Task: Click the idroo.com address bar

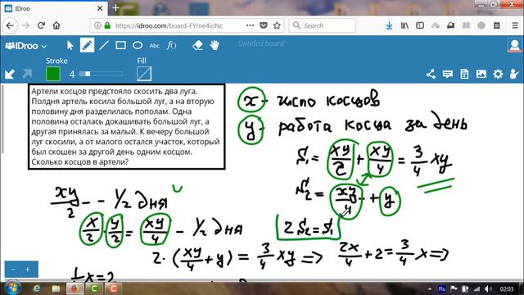Action: [169, 25]
